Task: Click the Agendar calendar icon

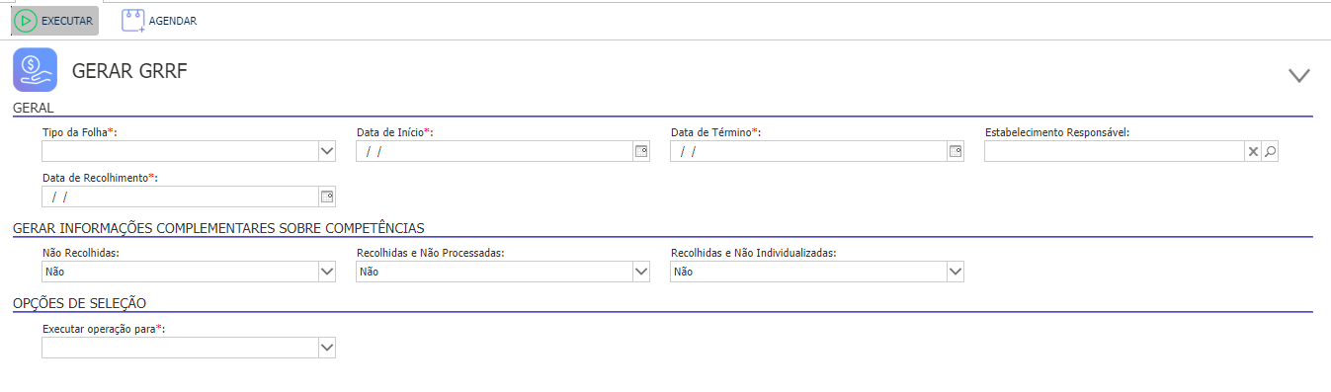Action: 133,21
